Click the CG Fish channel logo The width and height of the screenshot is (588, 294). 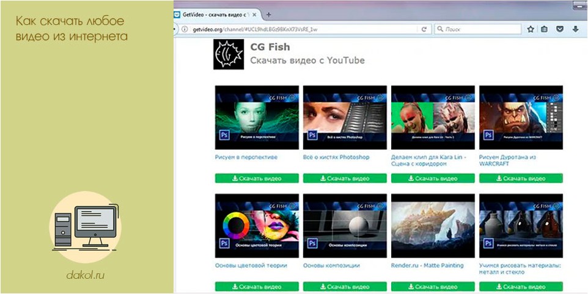pyautogui.click(x=229, y=54)
